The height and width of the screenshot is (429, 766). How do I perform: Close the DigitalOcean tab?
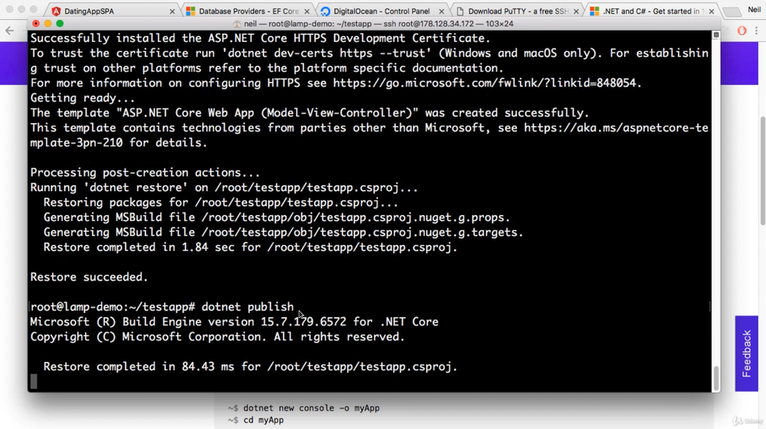[x=441, y=11]
